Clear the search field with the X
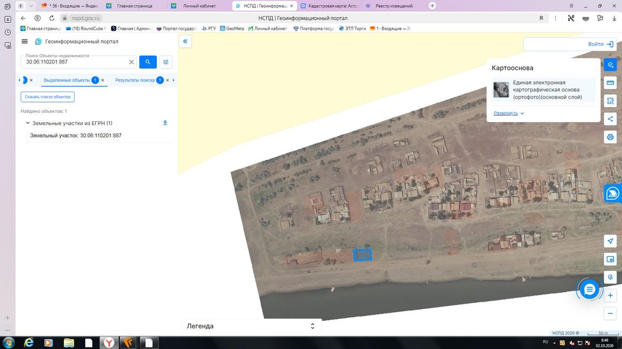Image resolution: width=622 pixels, height=349 pixels. click(x=131, y=62)
